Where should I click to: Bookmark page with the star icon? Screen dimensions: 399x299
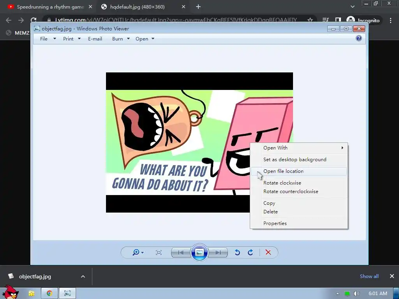(310, 20)
